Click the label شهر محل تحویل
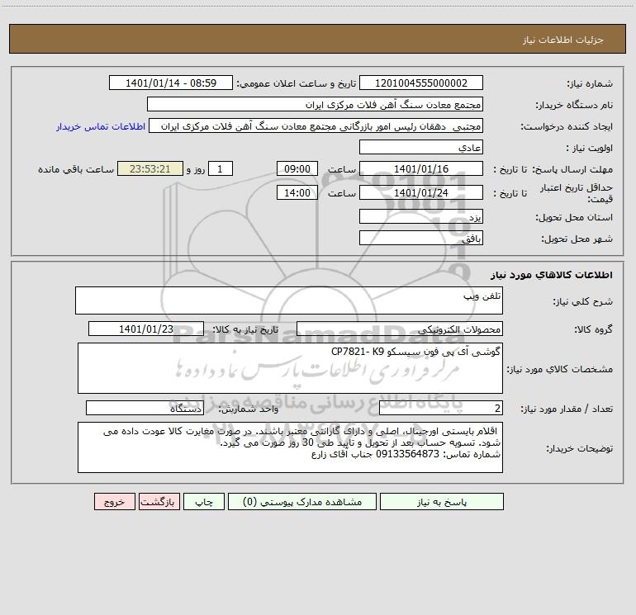This screenshot has width=636, height=615. click(x=577, y=239)
